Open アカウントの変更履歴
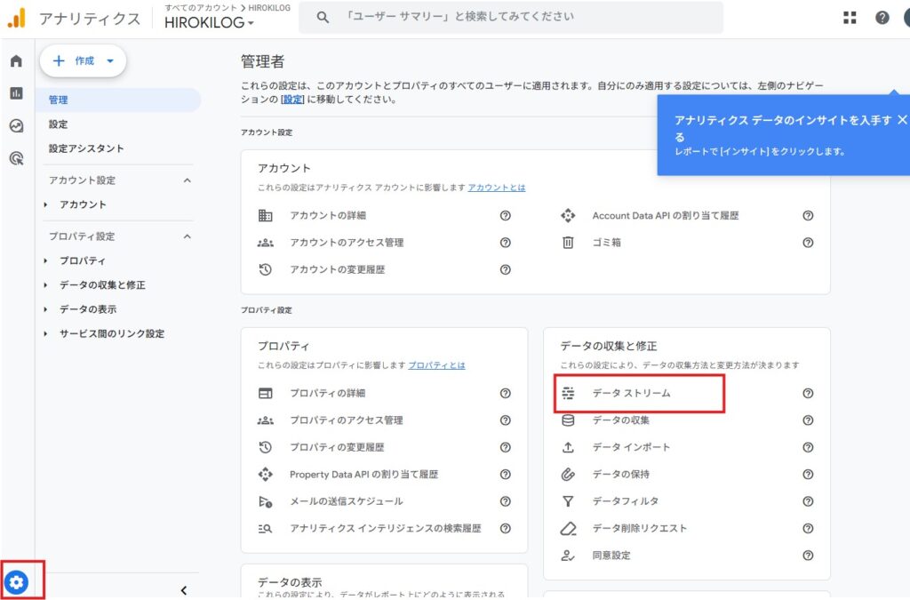This screenshot has width=910, height=600. [337, 269]
